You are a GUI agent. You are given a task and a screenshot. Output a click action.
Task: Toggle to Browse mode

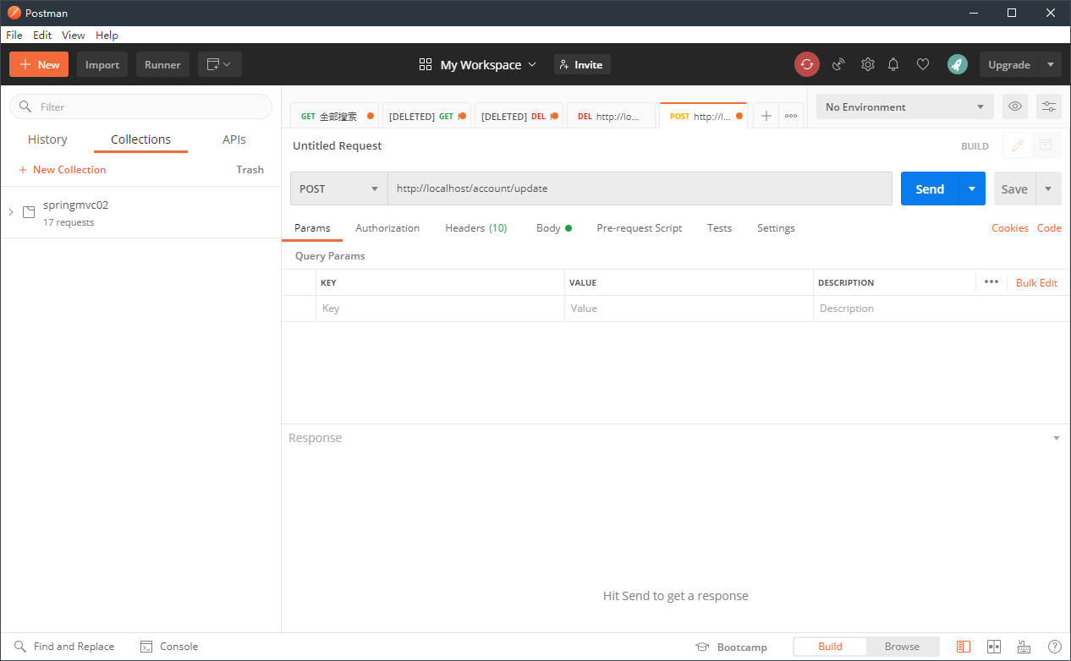pyautogui.click(x=902, y=647)
